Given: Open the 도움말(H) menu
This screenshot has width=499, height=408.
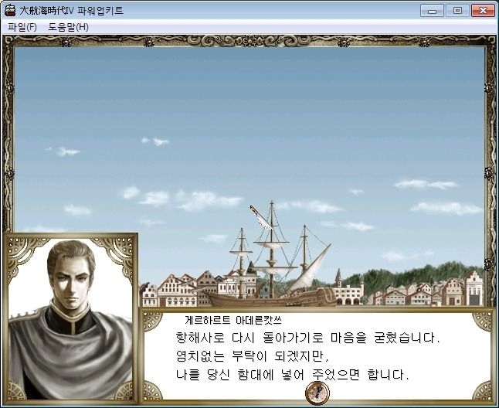Looking at the screenshot, I should pyautogui.click(x=68, y=27).
